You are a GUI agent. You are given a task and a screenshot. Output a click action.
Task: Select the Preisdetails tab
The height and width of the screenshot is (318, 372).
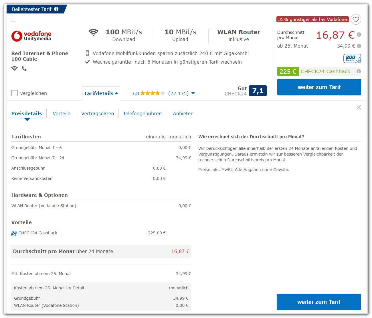(x=27, y=113)
